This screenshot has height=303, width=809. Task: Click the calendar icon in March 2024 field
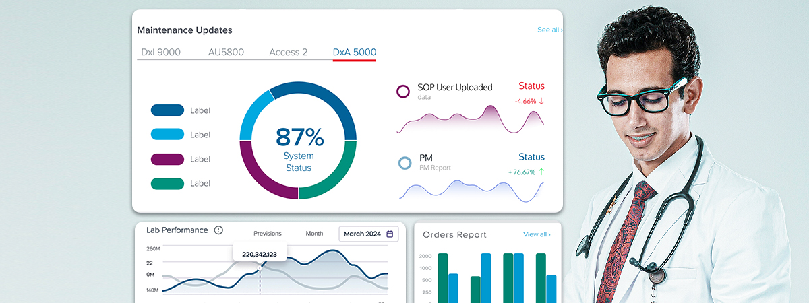coord(390,234)
